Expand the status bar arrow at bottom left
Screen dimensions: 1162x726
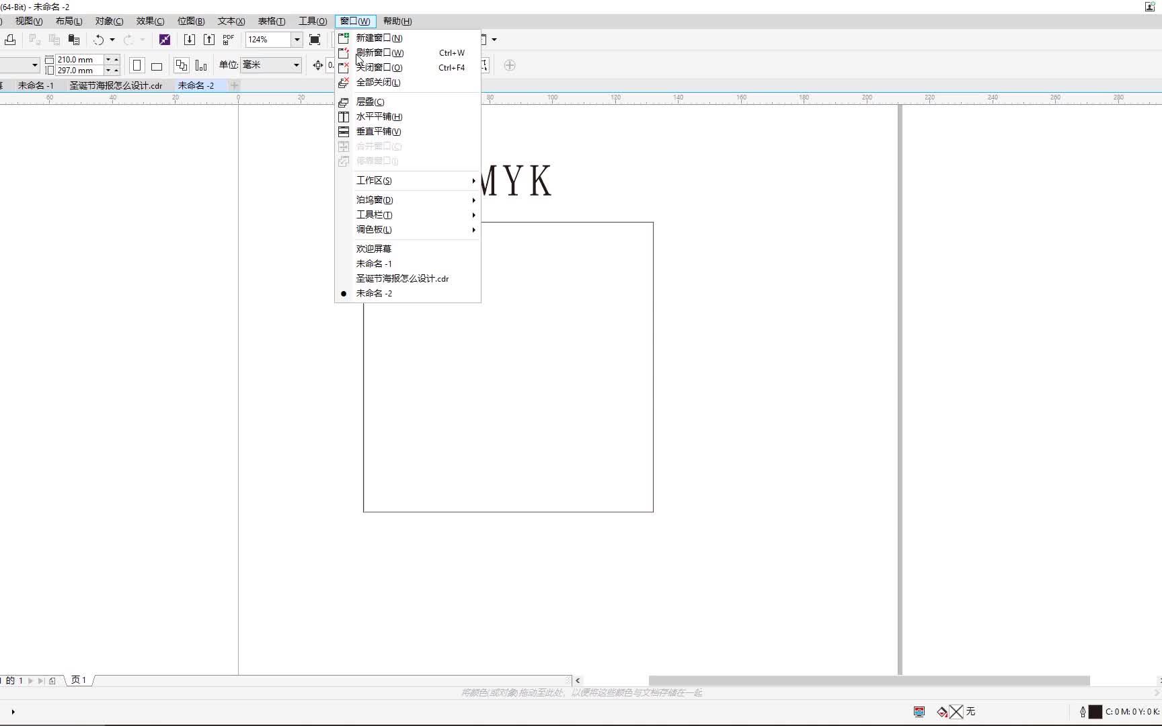(13, 712)
